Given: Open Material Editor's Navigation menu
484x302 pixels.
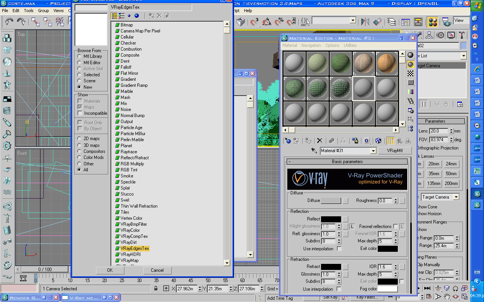Looking at the screenshot, I should coord(311,45).
